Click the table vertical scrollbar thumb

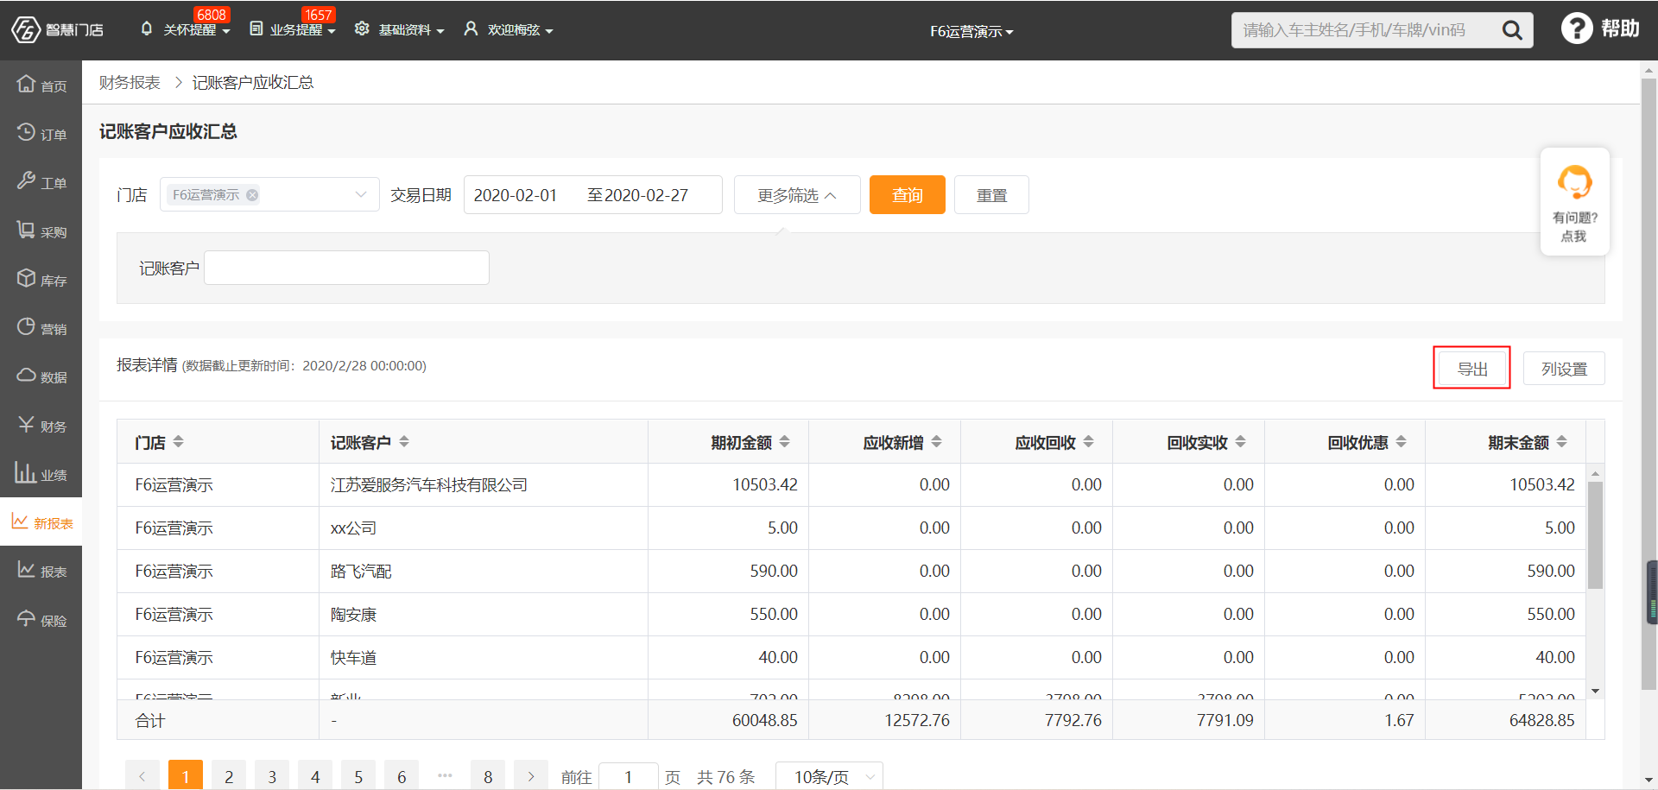pos(1595,535)
